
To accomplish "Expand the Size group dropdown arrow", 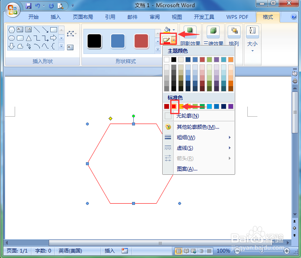I will point(253,51).
